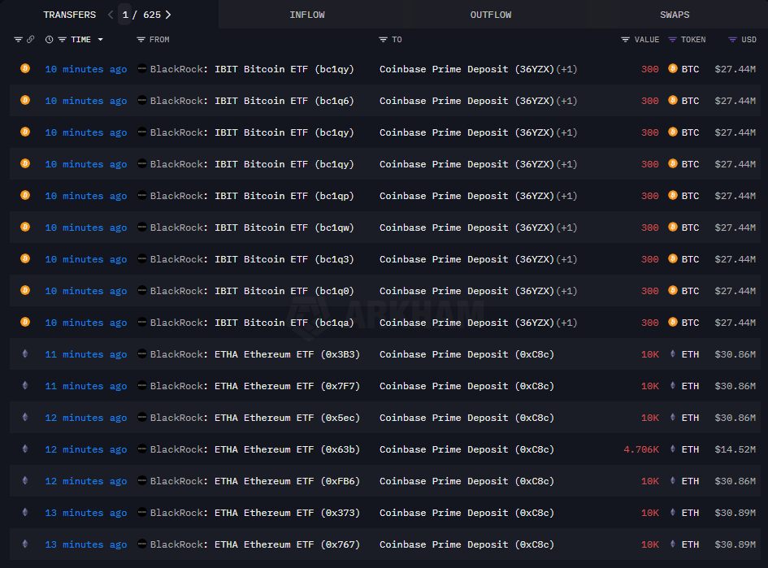Click Bitcoin icon of bc1qw transfer row
768x568 pixels.
click(x=25, y=228)
